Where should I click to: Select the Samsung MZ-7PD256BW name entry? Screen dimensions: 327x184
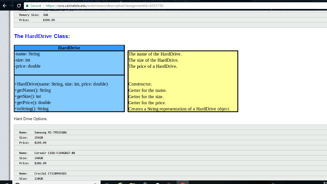point(51,132)
